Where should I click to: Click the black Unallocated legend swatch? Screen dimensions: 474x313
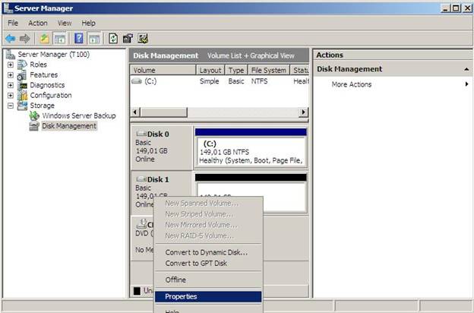tap(137, 291)
